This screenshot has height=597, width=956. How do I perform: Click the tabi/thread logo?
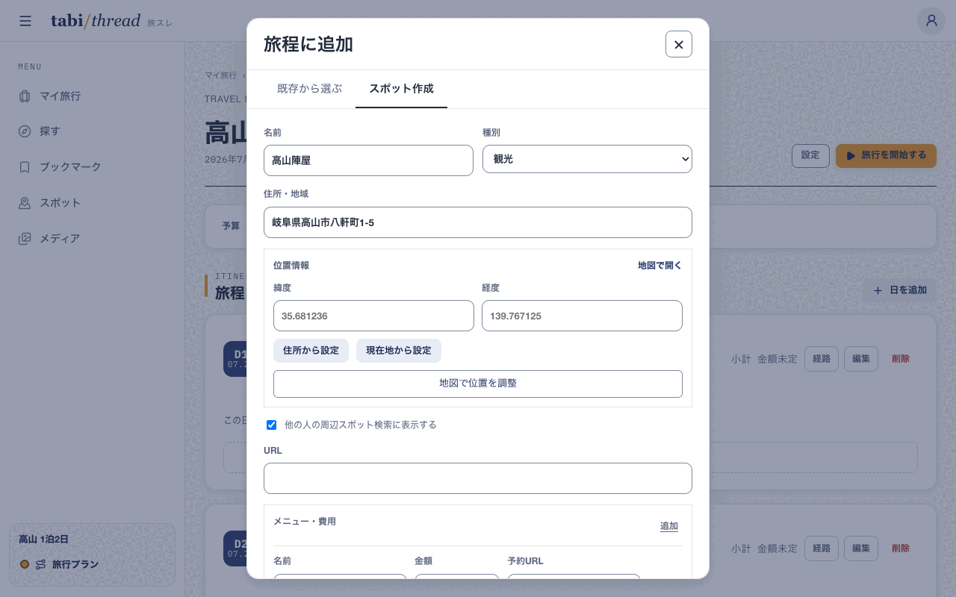(96, 21)
